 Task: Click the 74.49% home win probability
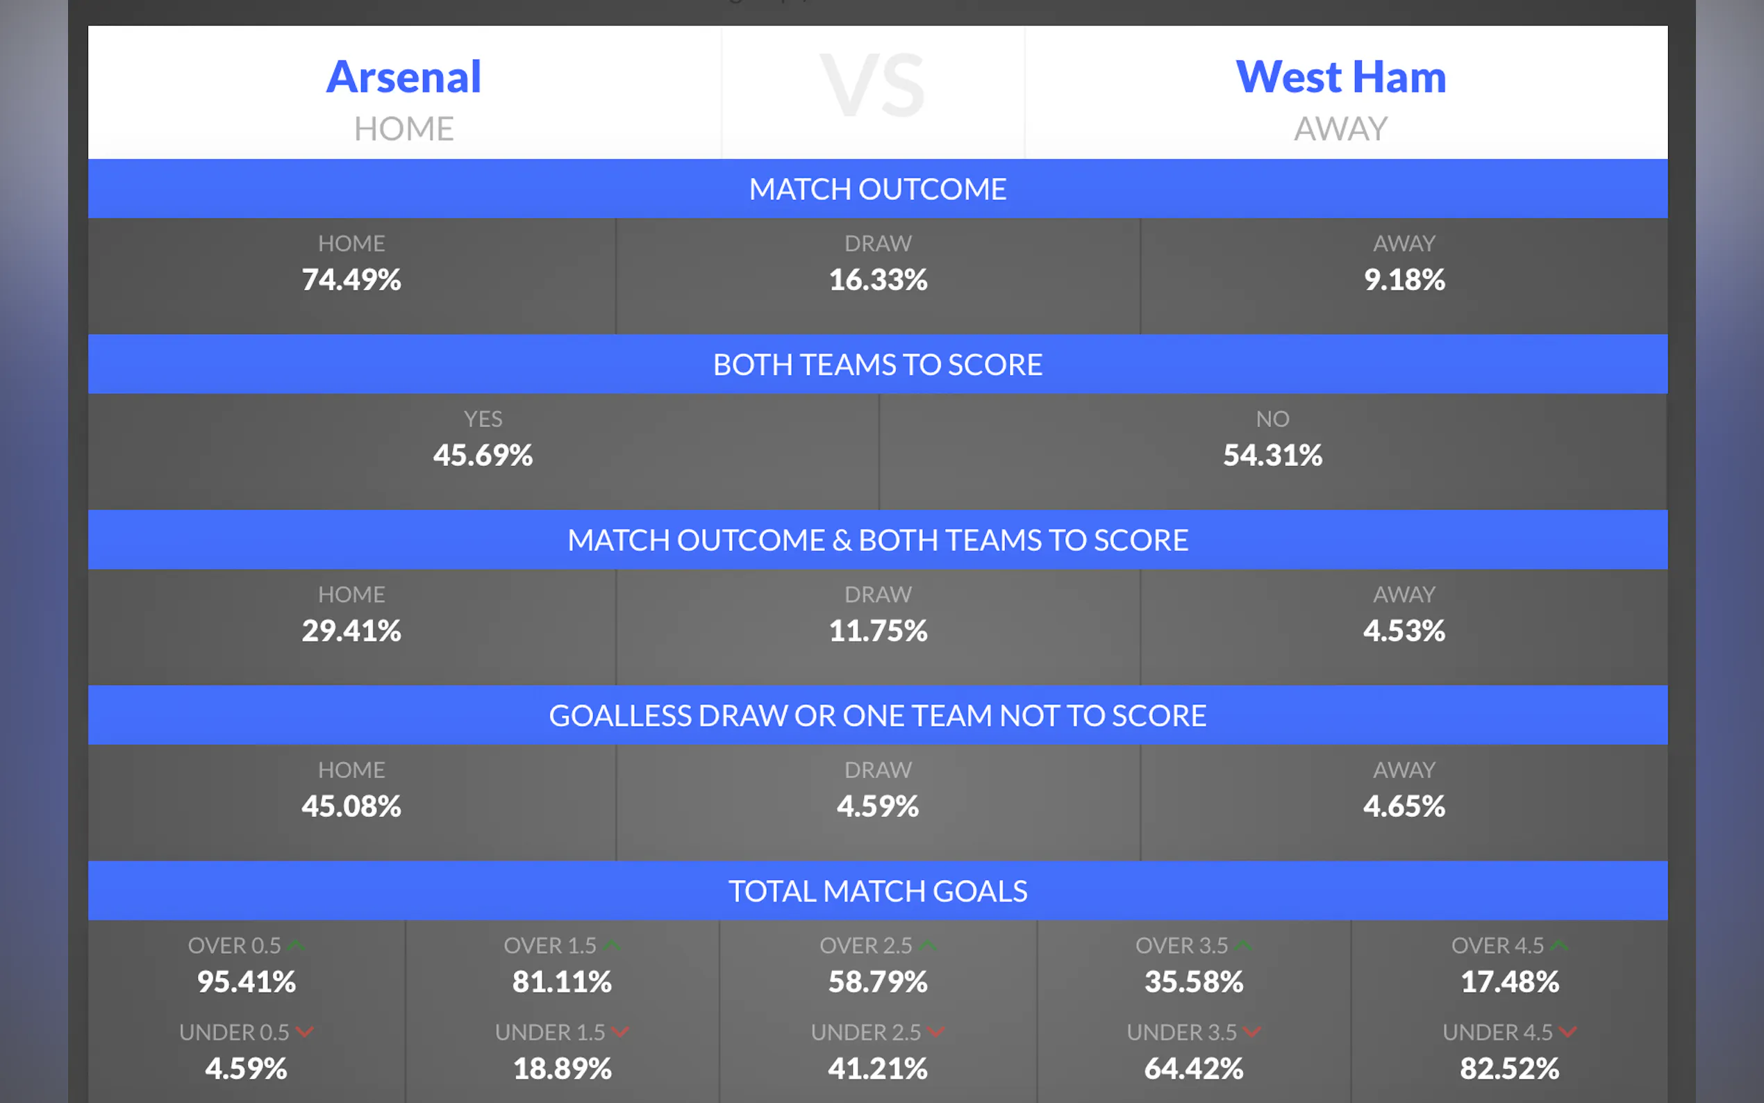351,279
